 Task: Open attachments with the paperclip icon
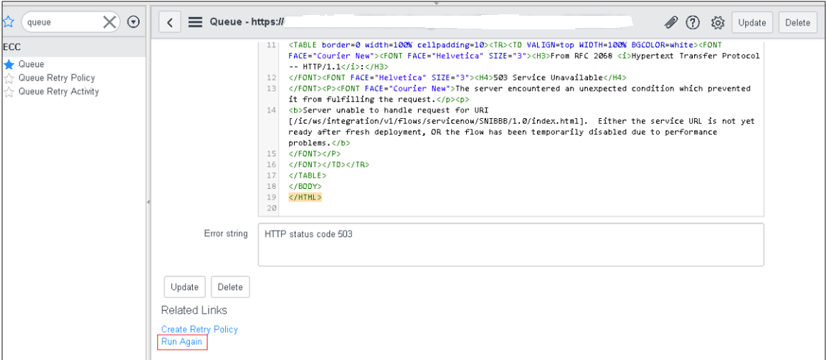click(670, 22)
